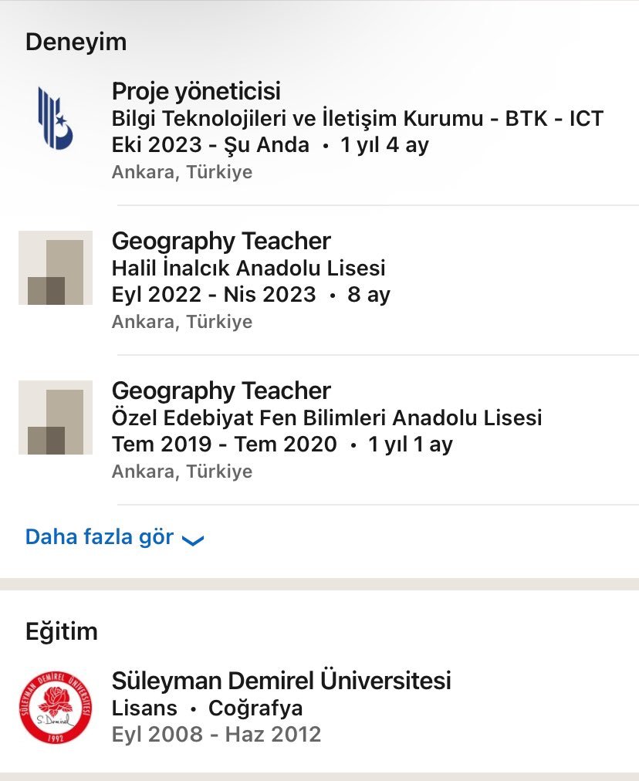The width and height of the screenshot is (639, 781).
Task: Click the "Daha fazla gör" link text
Action: point(100,537)
